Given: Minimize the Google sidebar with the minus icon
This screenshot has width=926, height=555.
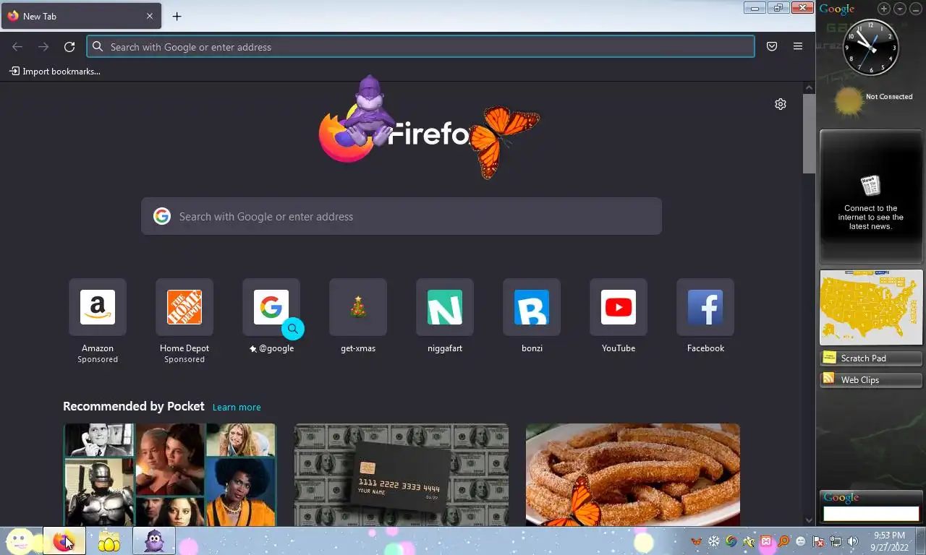Looking at the screenshot, I should point(915,9).
